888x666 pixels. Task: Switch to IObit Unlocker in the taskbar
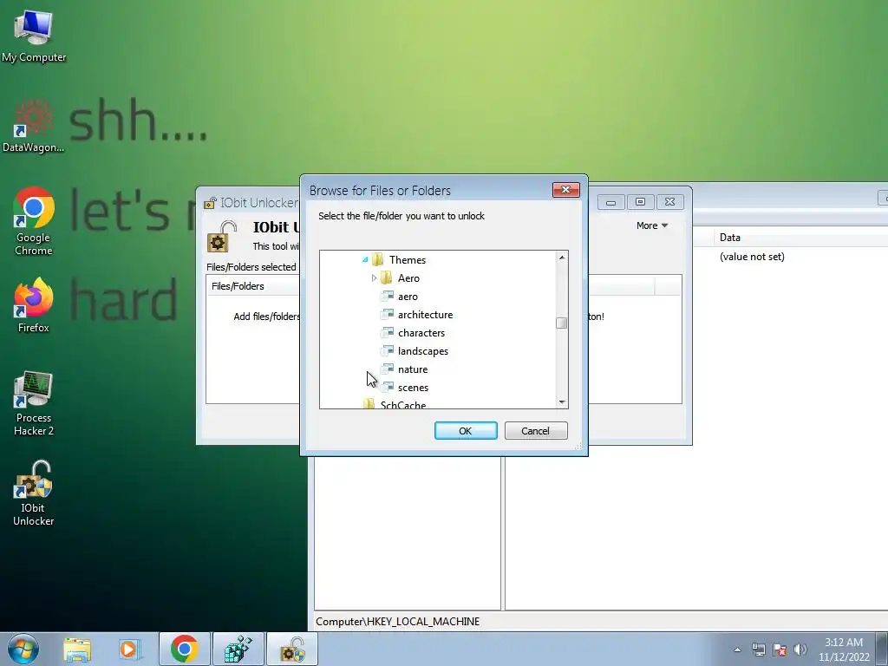(x=292, y=649)
